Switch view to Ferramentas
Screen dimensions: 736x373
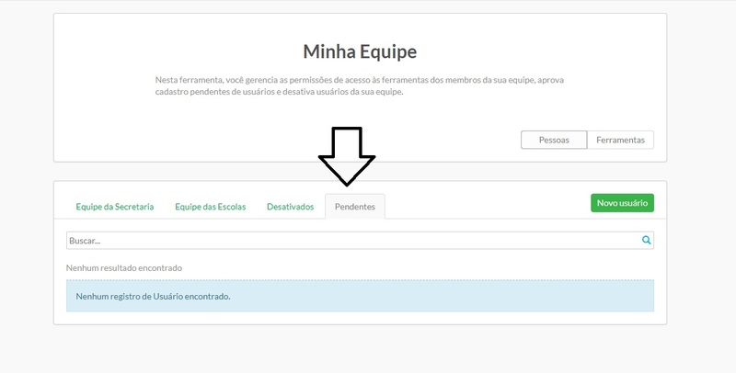[620, 140]
